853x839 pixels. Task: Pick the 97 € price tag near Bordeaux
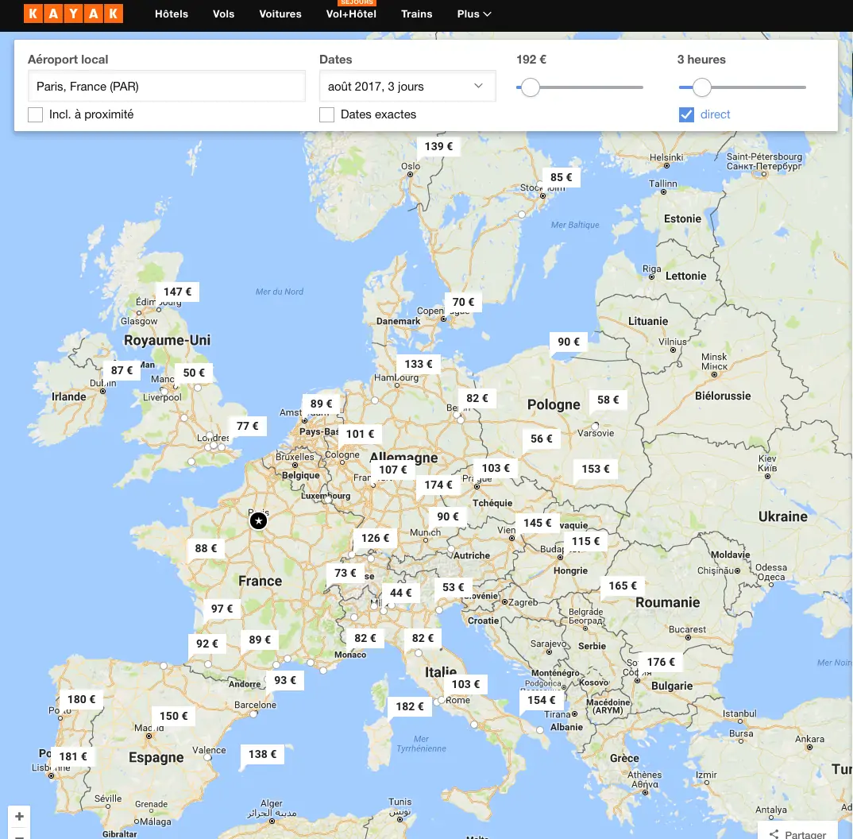pos(222,609)
